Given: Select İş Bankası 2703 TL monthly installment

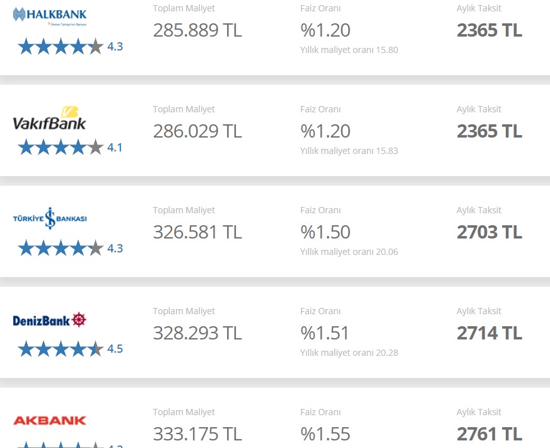Looking at the screenshot, I should [x=489, y=232].
